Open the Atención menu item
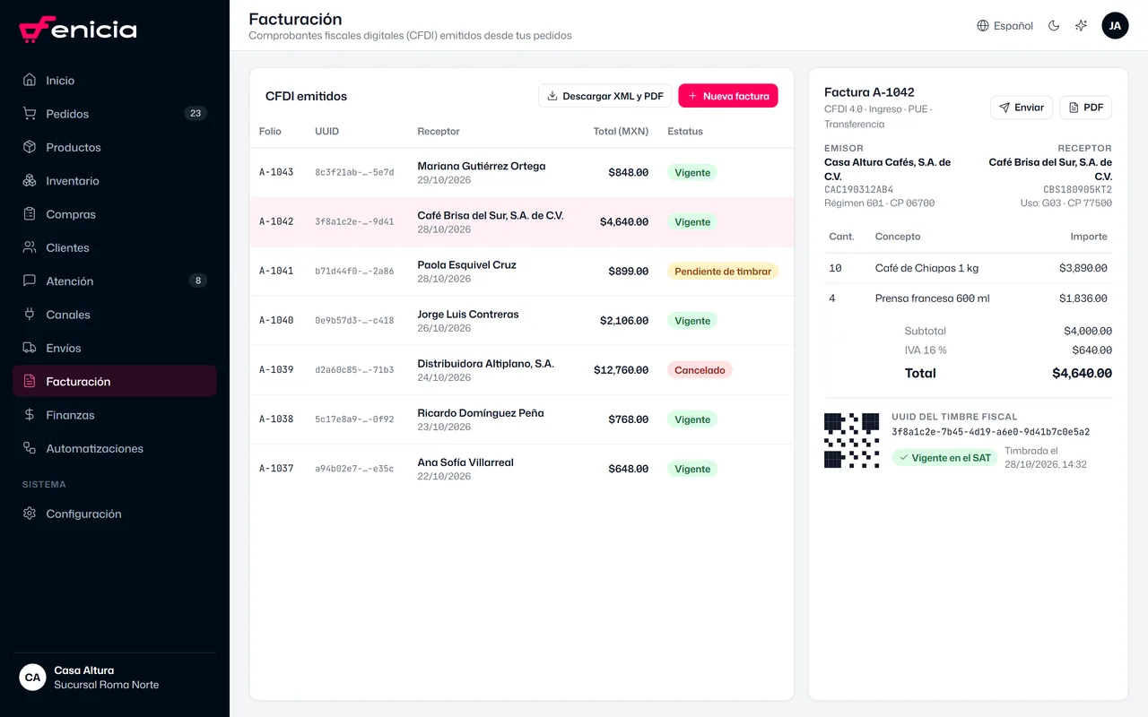 [115, 281]
